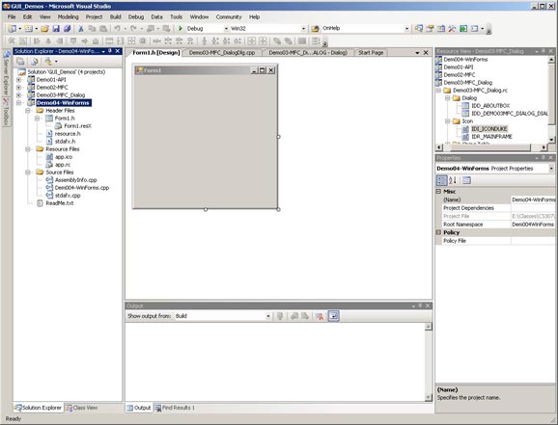558x425 pixels.
Task: Click Alphabetical sort icon in Properties panel
Action: pyautogui.click(x=453, y=180)
